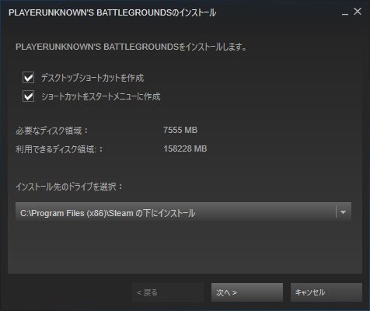This screenshot has height=311, width=370.
Task: Click the 利用できるディスク領域 label
Action: (x=59, y=149)
